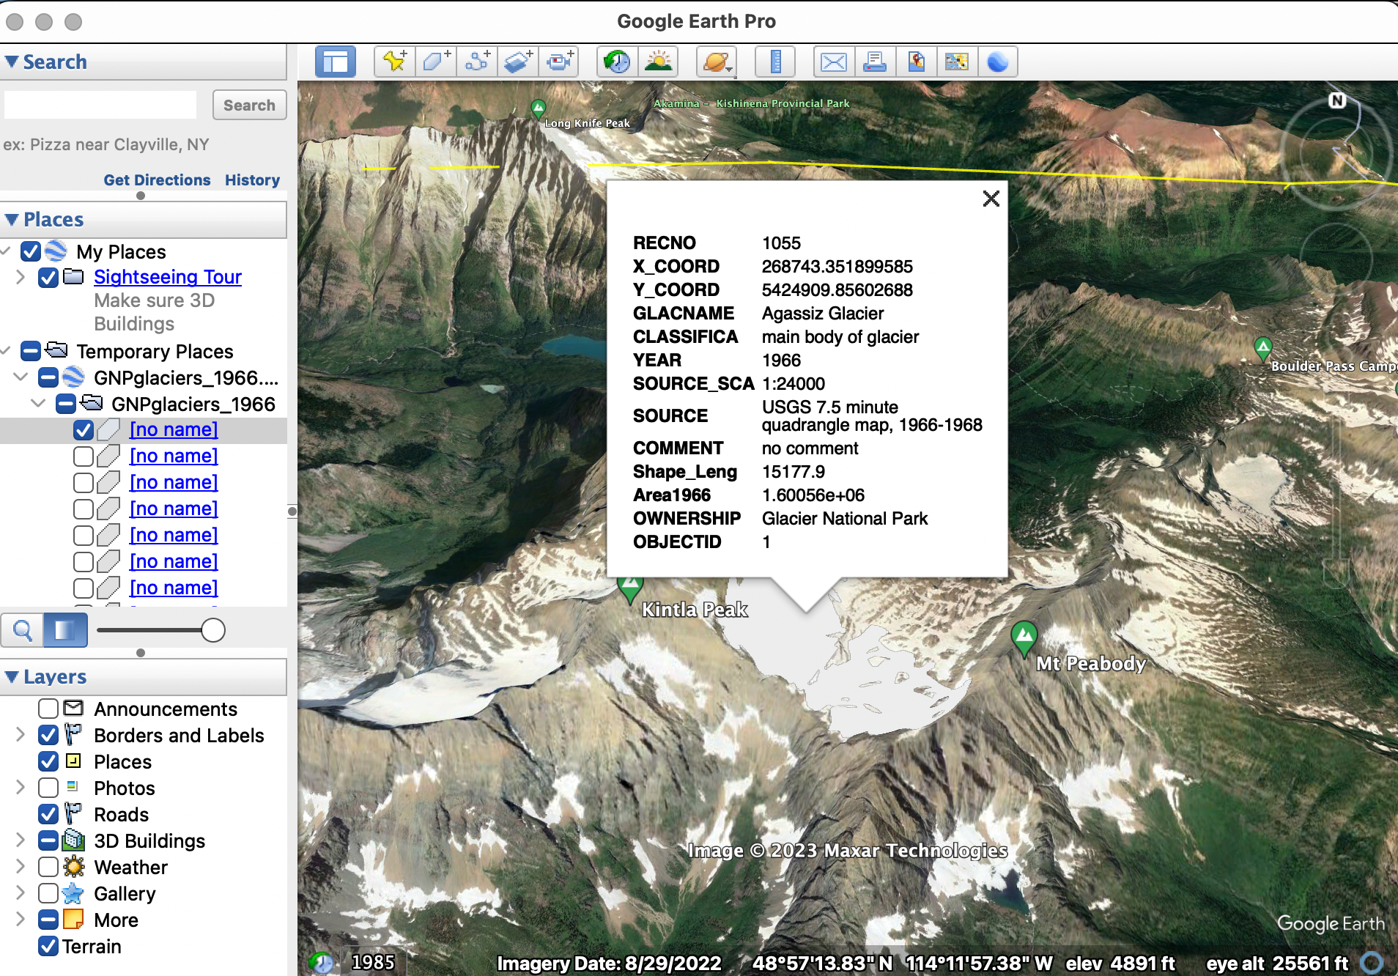Close the glacier info balloon
The height and width of the screenshot is (976, 1398).
tap(991, 199)
